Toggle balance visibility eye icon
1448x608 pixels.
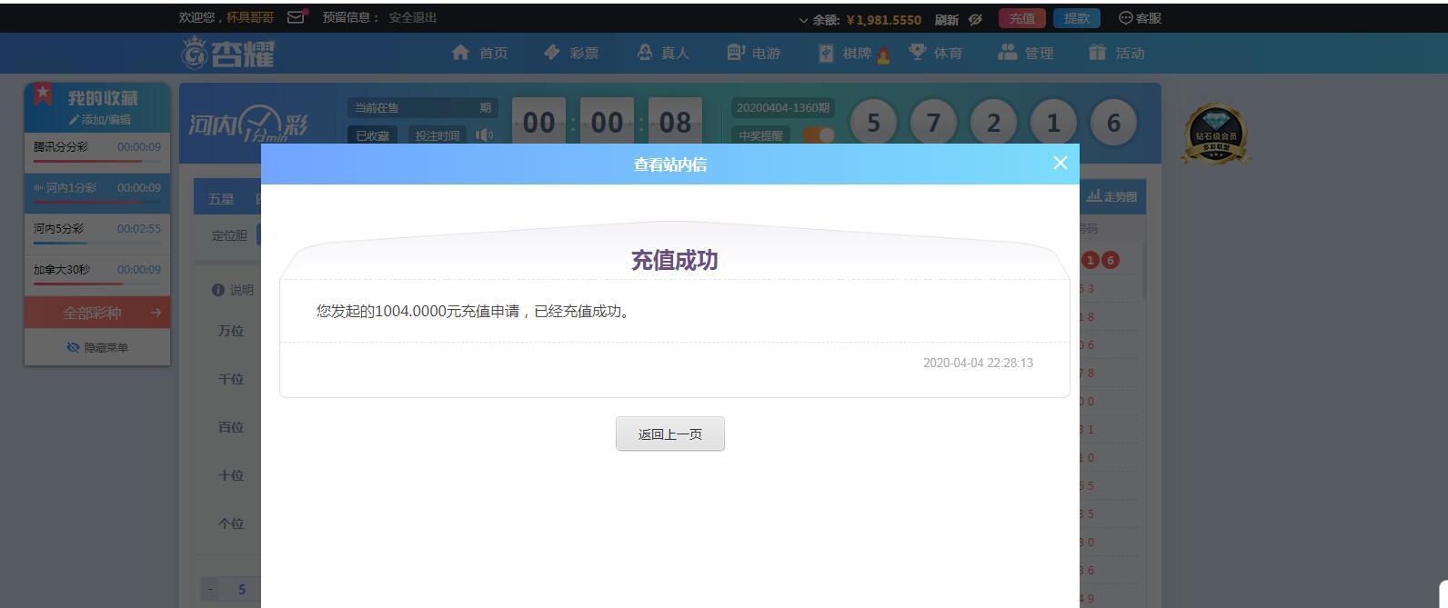[975, 19]
